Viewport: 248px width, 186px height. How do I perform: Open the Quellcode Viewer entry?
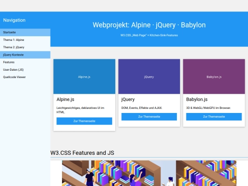pos(25,77)
